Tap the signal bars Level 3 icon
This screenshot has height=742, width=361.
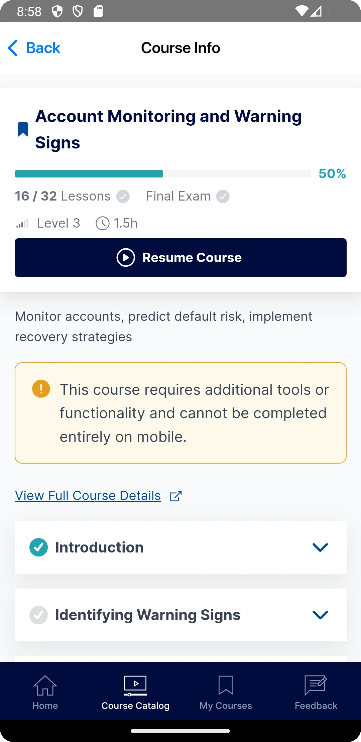(22, 223)
